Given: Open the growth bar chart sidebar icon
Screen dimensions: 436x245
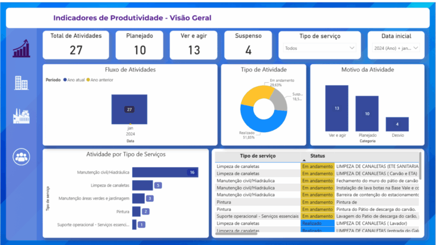Looking at the screenshot, I should 22,48.
